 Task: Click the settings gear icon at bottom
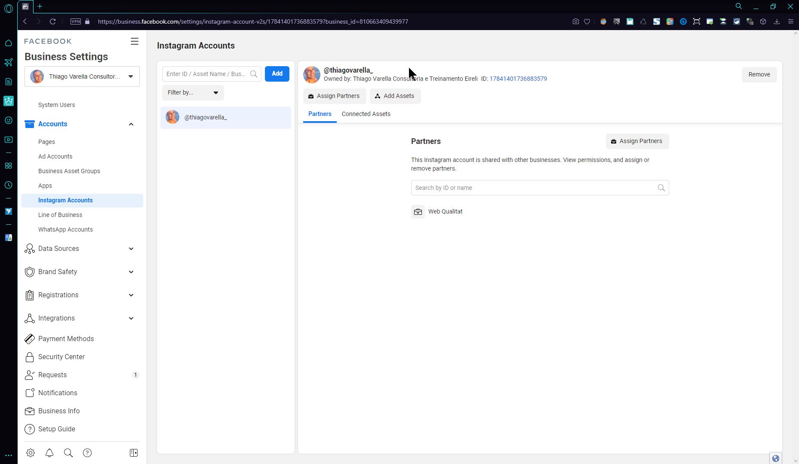31,453
